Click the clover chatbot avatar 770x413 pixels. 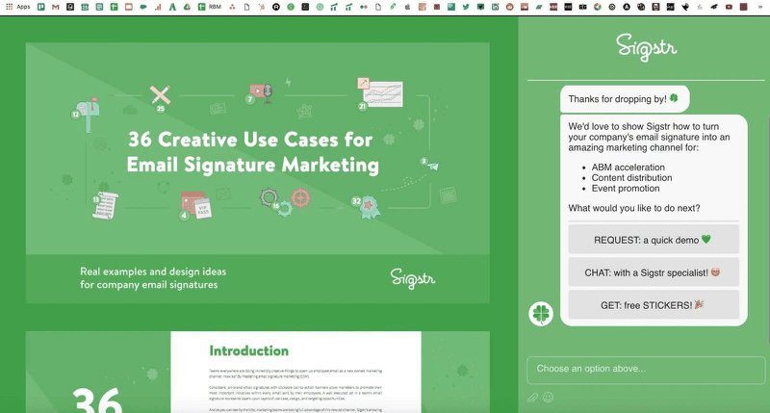[x=541, y=313]
